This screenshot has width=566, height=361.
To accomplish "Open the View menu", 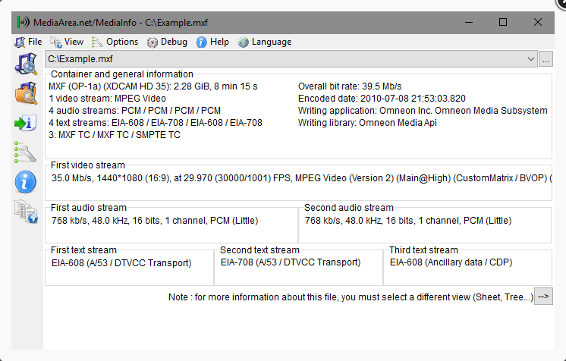I will [x=67, y=42].
